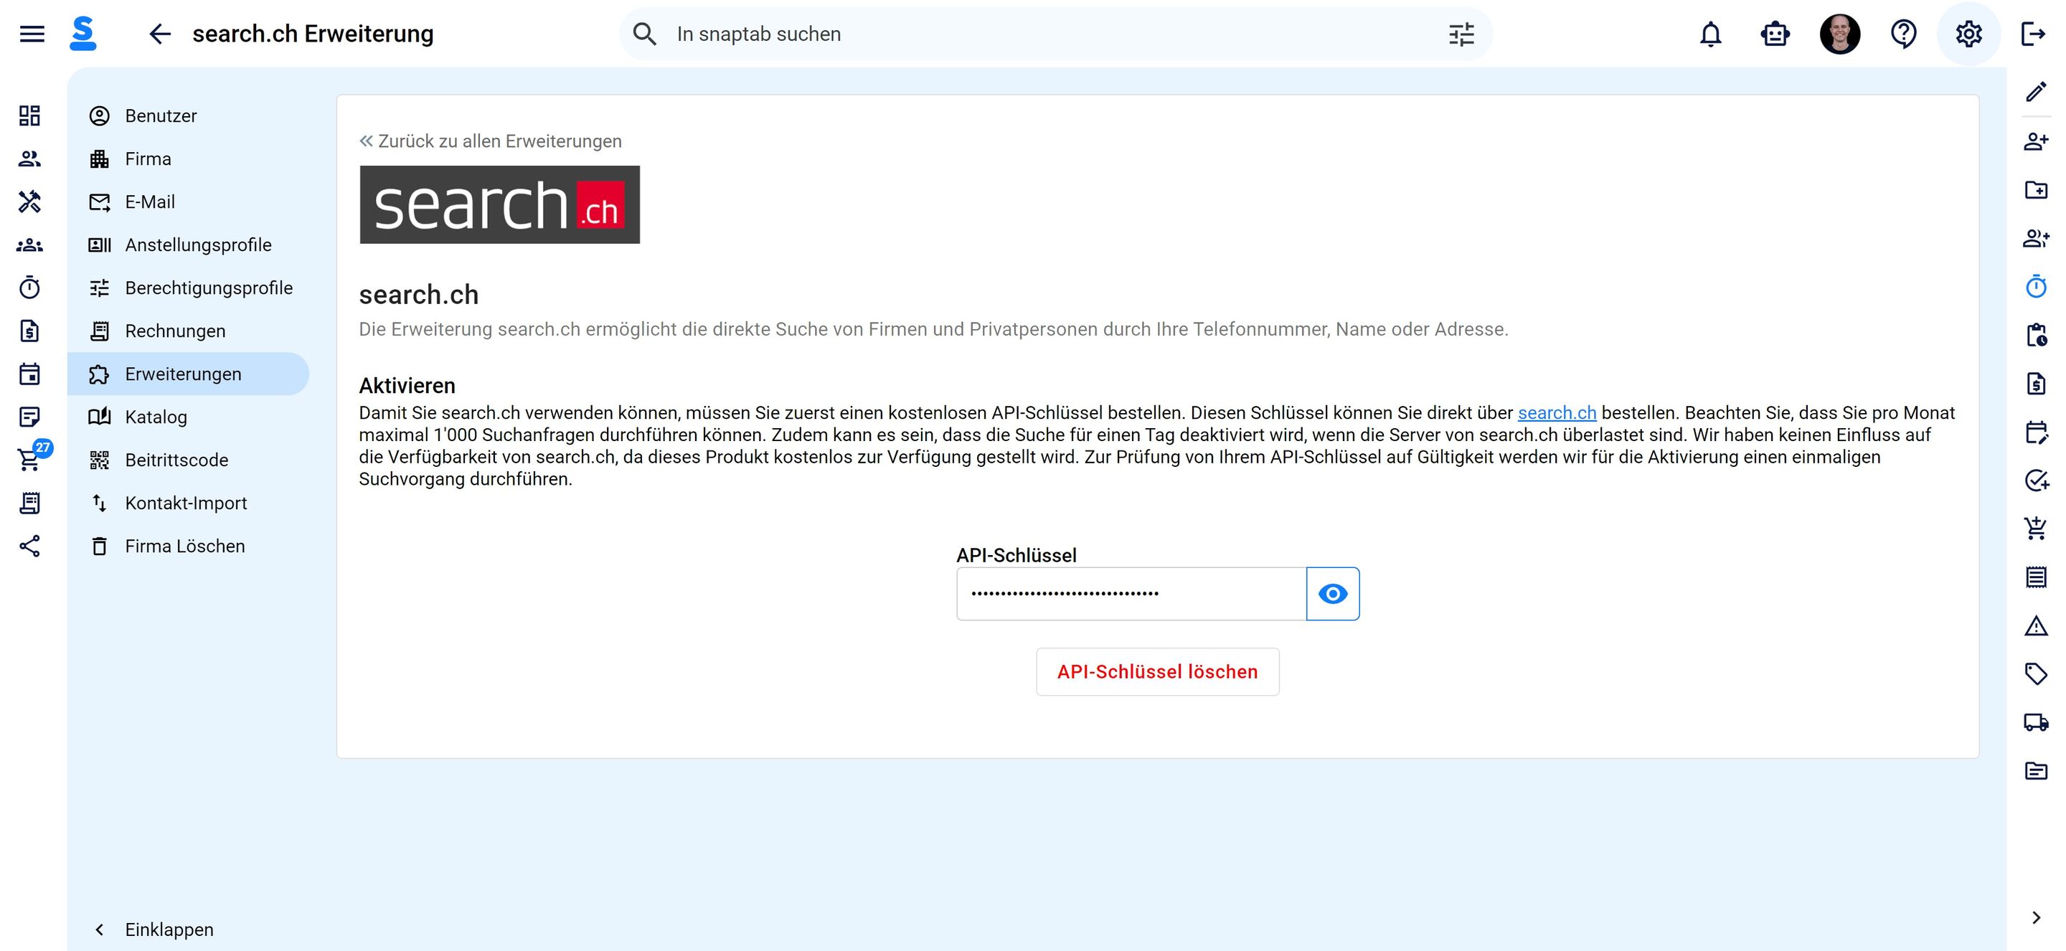Click Zurück zu allen Erweiterungen link
This screenshot has height=951, width=2066.
point(490,141)
